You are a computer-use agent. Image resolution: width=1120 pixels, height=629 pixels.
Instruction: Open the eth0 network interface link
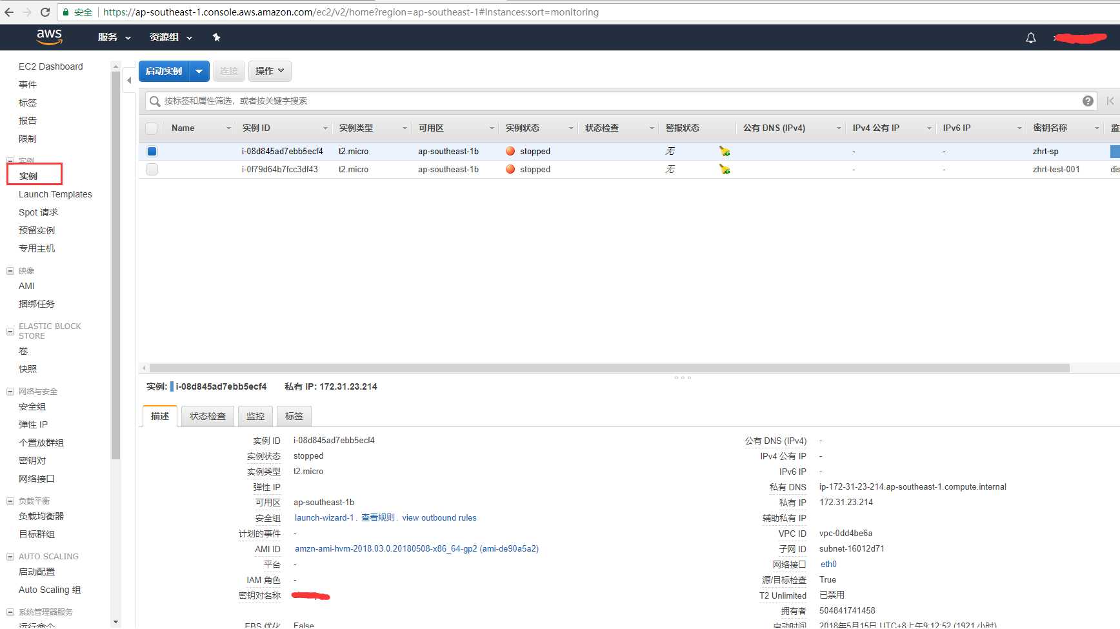pyautogui.click(x=828, y=564)
